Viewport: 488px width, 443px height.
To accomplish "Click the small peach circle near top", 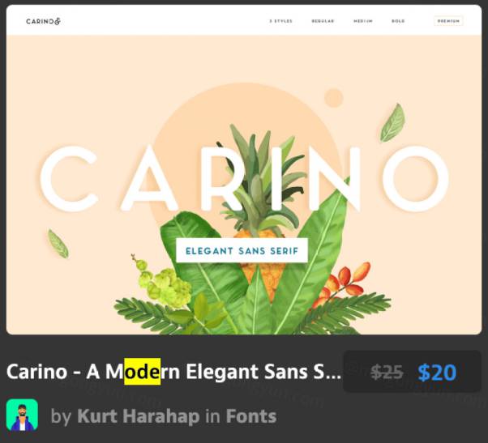I will 334,98.
